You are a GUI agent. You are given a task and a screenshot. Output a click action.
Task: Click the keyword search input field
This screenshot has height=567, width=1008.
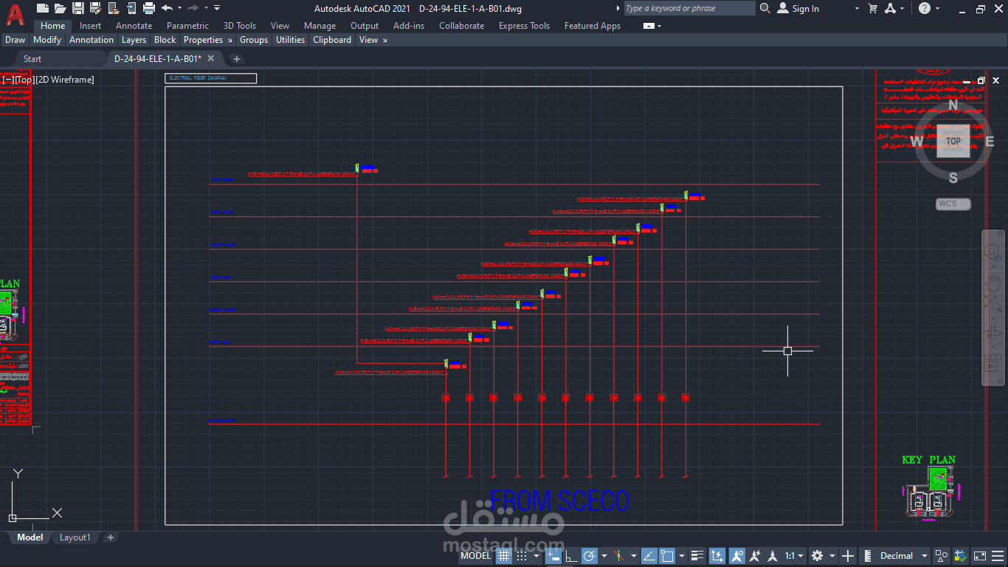689,8
